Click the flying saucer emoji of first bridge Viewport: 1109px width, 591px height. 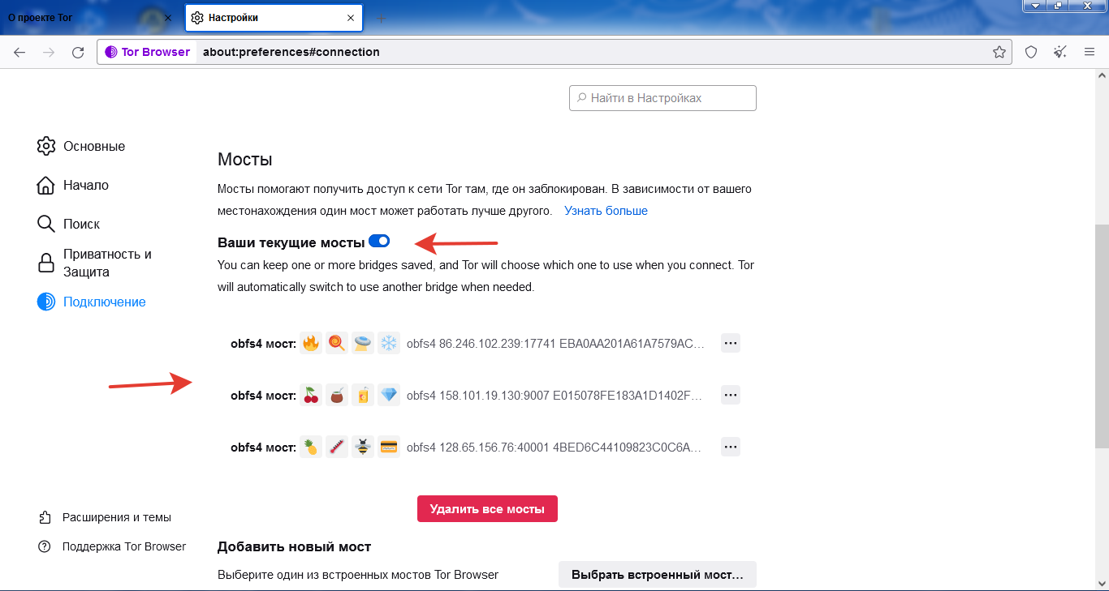363,343
